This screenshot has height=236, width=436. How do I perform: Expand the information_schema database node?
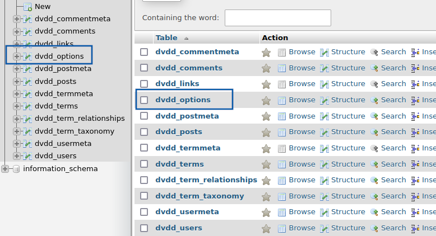tap(5, 168)
